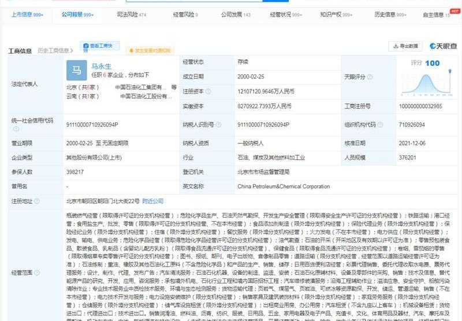Click organization code 710926094
The image size is (462, 321).
point(412,125)
